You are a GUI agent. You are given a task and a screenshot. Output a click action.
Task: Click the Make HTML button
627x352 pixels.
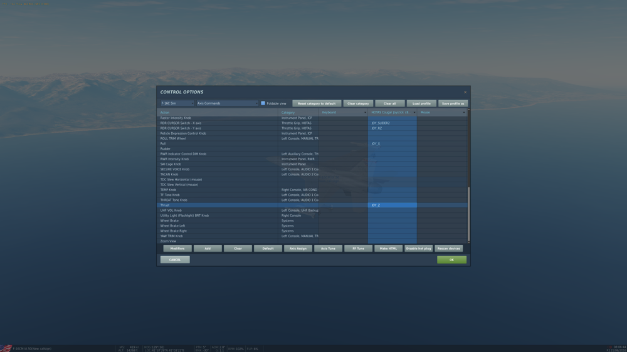(x=388, y=249)
